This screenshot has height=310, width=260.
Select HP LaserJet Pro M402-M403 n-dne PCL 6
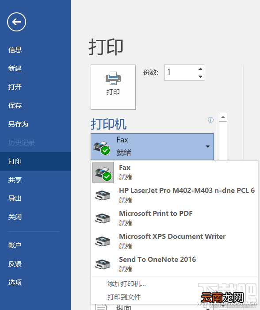pos(187,191)
